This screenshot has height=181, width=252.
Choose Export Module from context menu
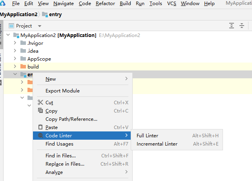(x=82, y=91)
